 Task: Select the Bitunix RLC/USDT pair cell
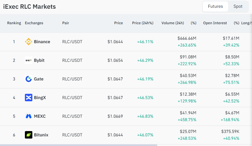coord(72,135)
